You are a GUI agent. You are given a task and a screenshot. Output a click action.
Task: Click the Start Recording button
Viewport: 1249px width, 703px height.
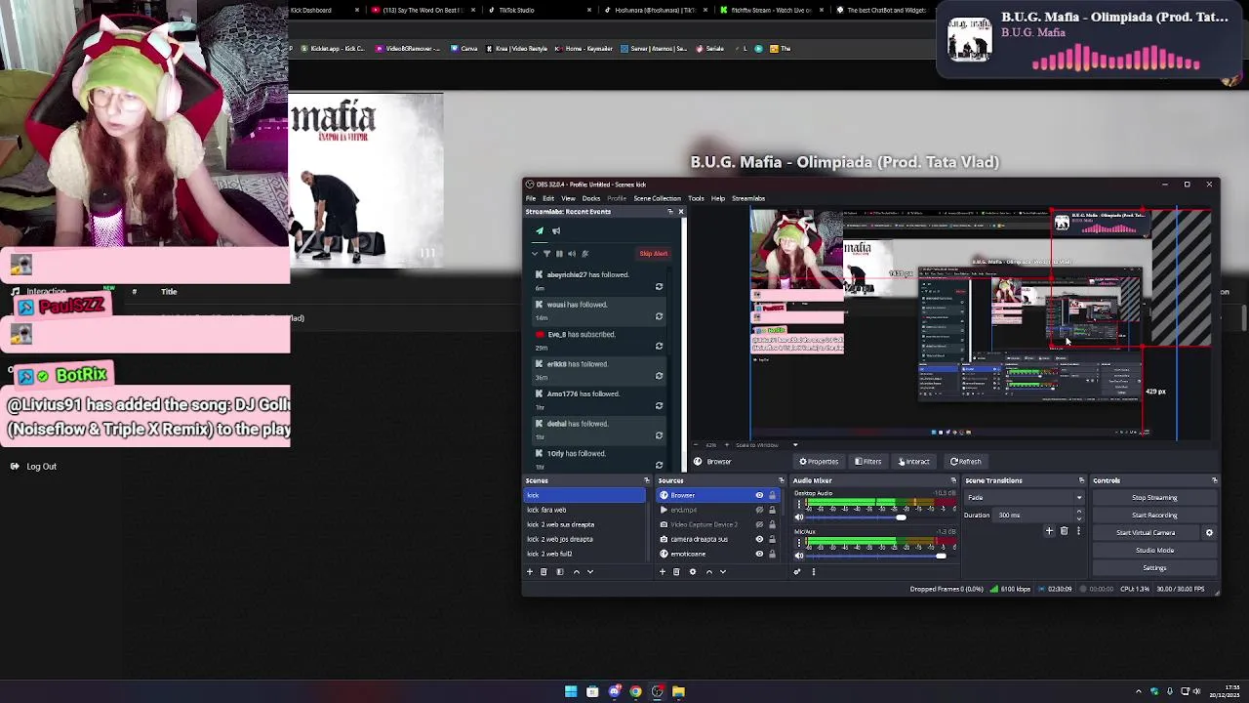1154,516
